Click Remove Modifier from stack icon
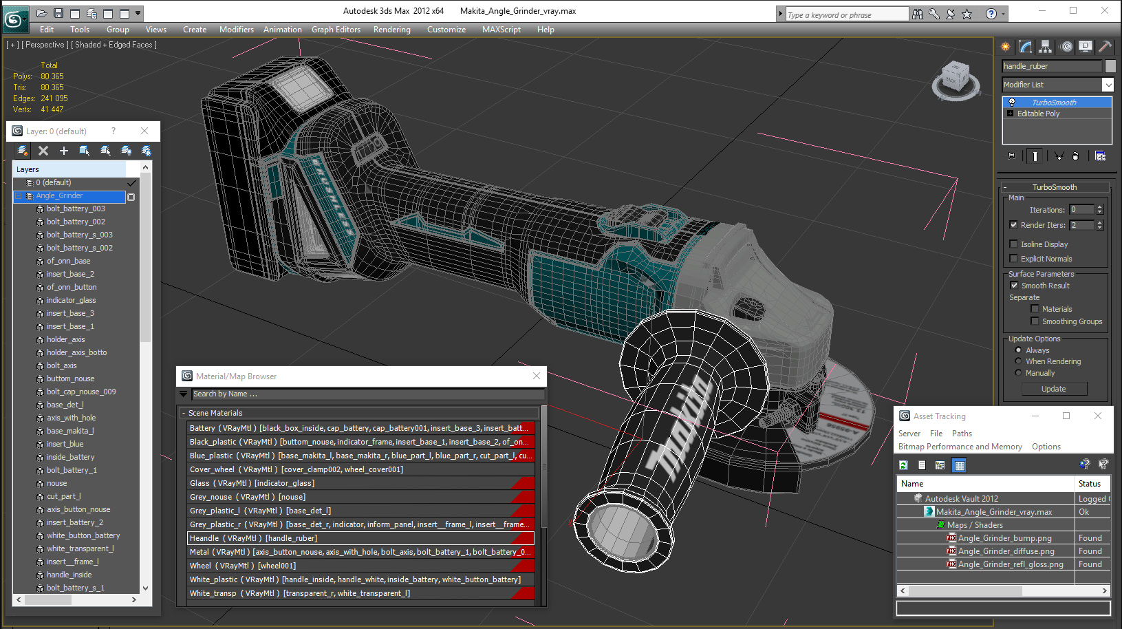 (x=1076, y=156)
